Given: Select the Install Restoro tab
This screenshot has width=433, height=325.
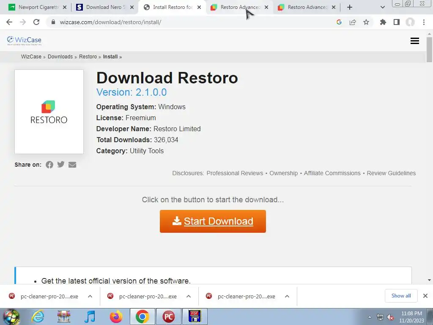Looking at the screenshot, I should [x=171, y=7].
